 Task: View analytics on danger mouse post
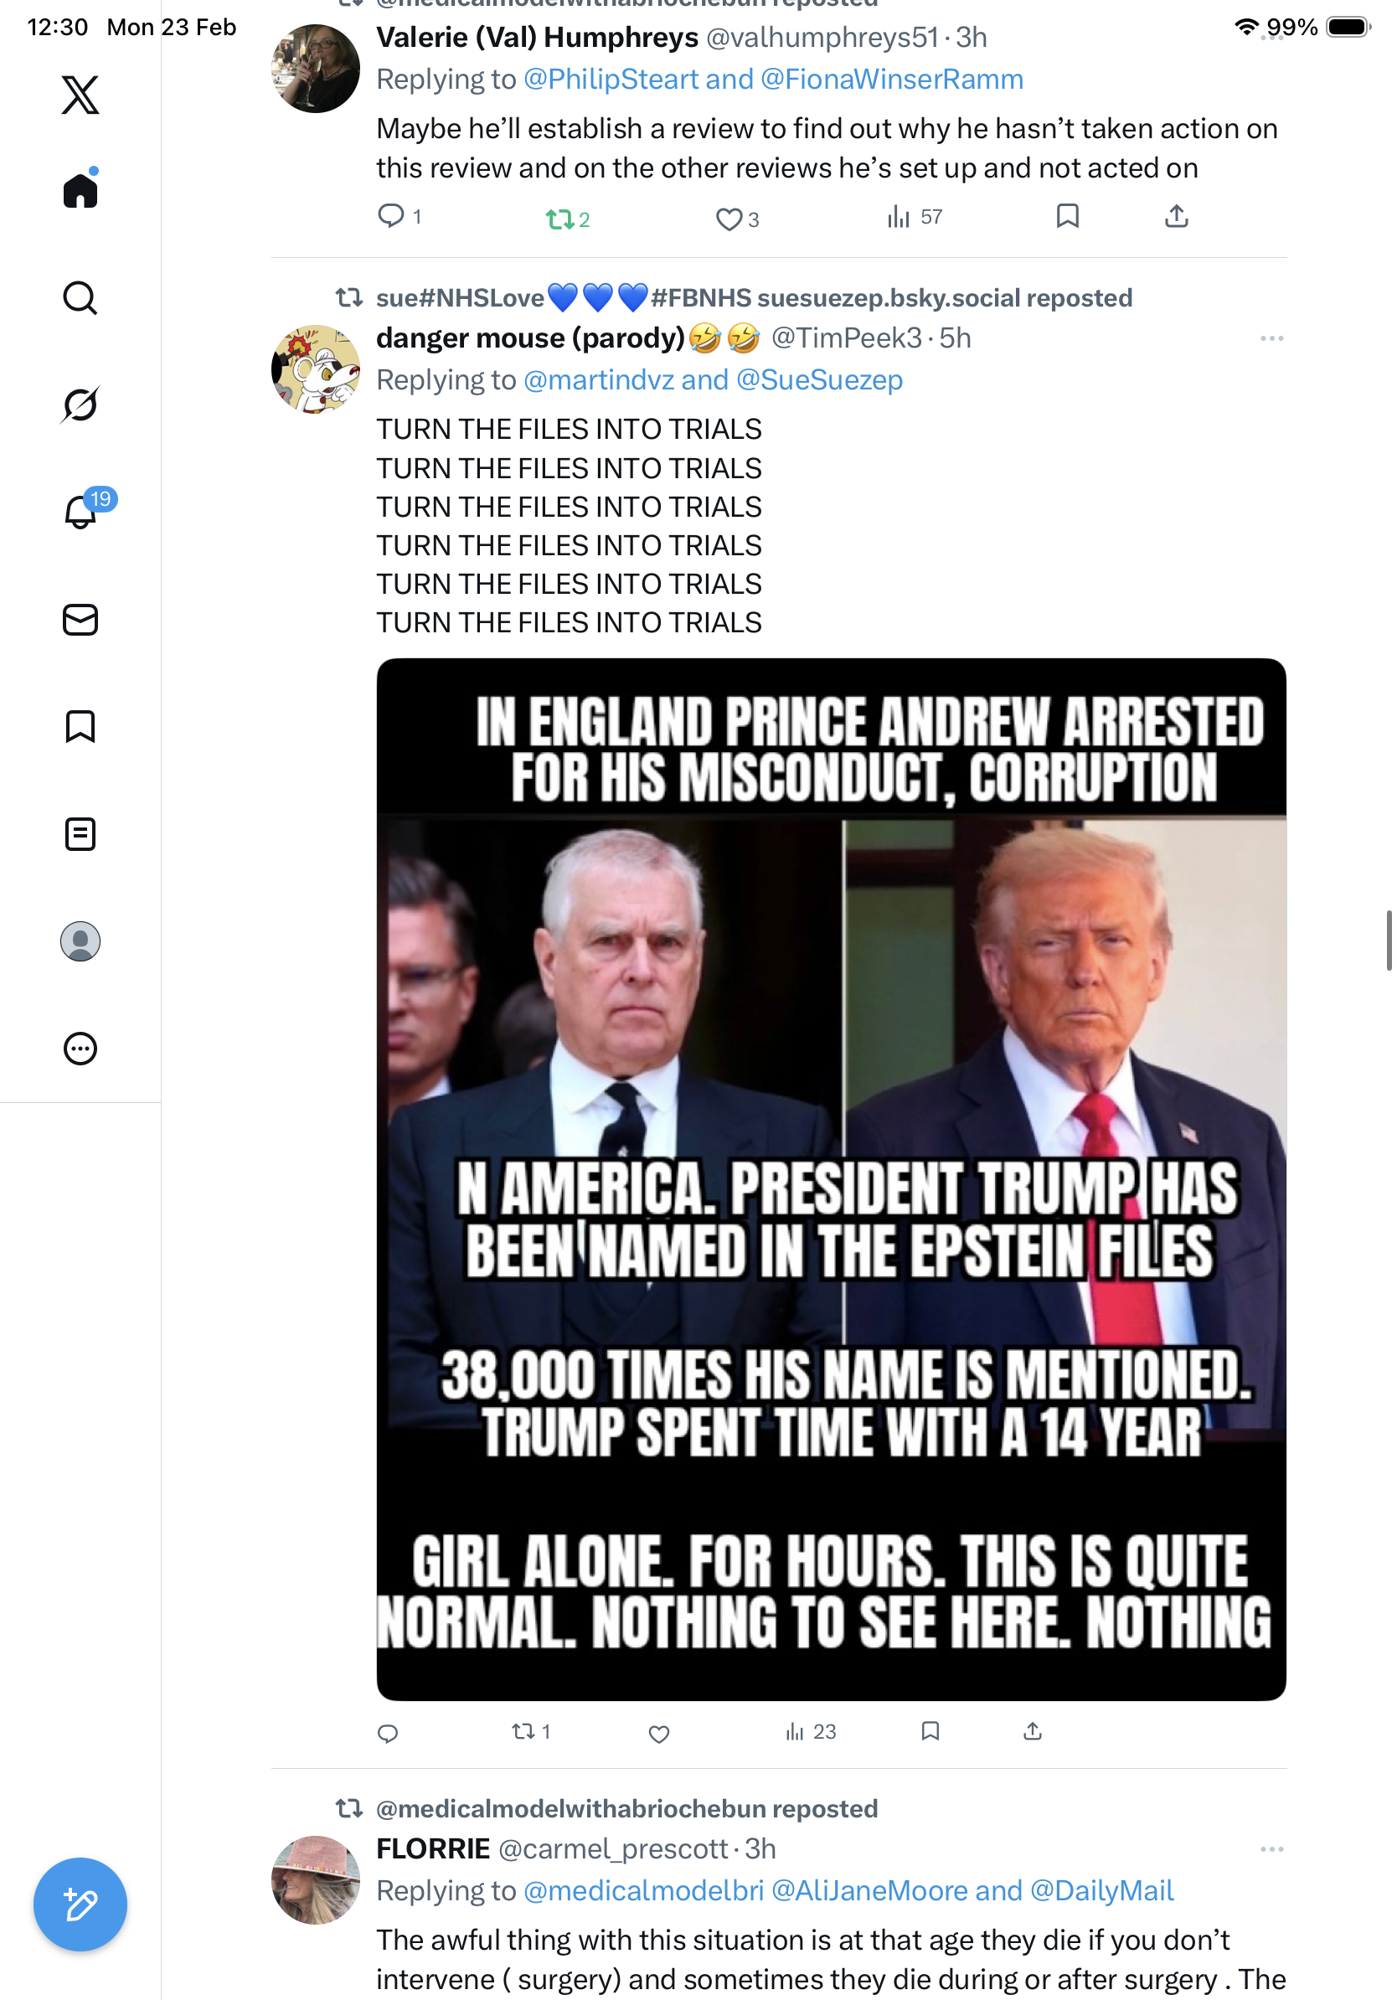pos(810,1732)
